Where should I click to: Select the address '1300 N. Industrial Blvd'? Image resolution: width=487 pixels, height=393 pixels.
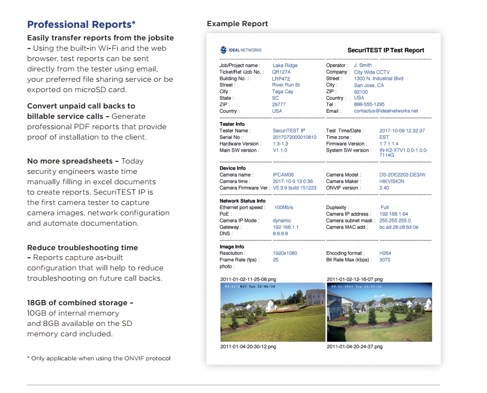(x=379, y=78)
